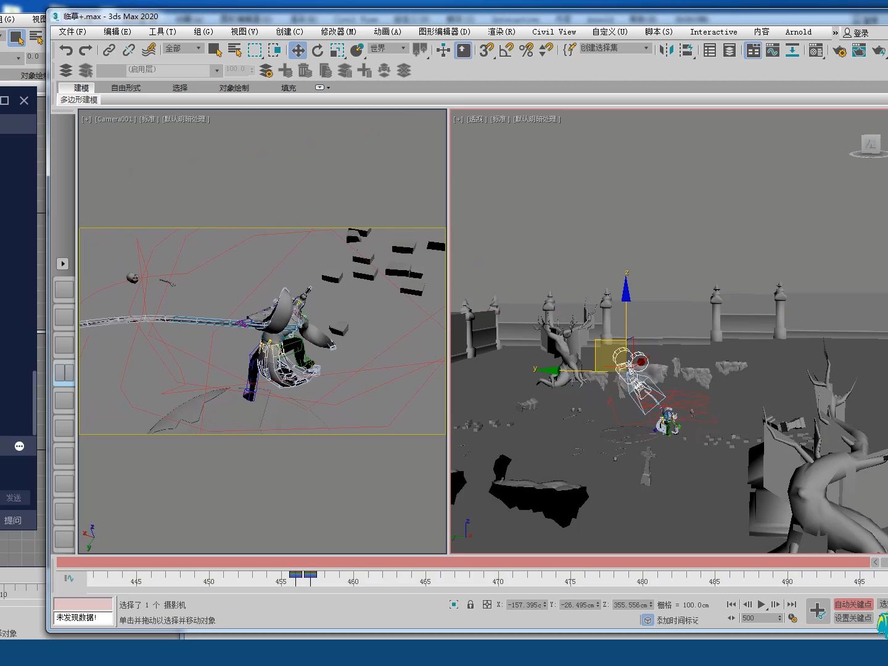Click the 自动关键点 Auto Key button

[853, 604]
